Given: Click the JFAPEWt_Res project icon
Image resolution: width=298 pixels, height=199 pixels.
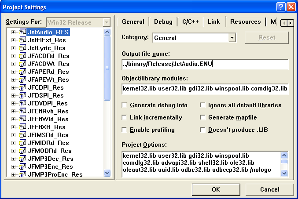Looking at the screenshot, I should [22, 80].
